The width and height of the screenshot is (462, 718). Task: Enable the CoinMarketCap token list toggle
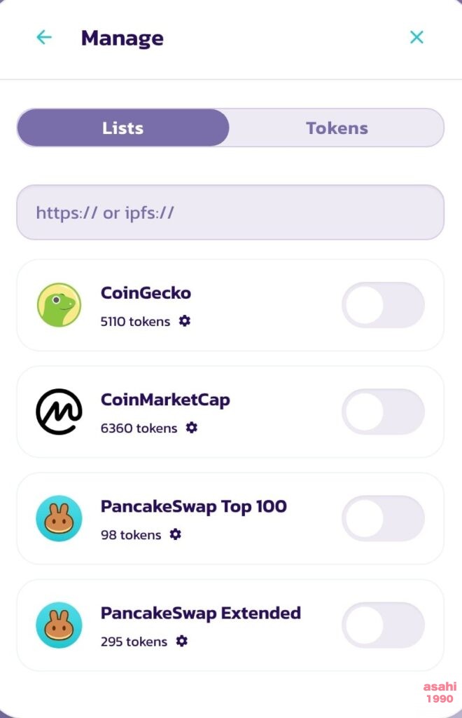coord(383,412)
